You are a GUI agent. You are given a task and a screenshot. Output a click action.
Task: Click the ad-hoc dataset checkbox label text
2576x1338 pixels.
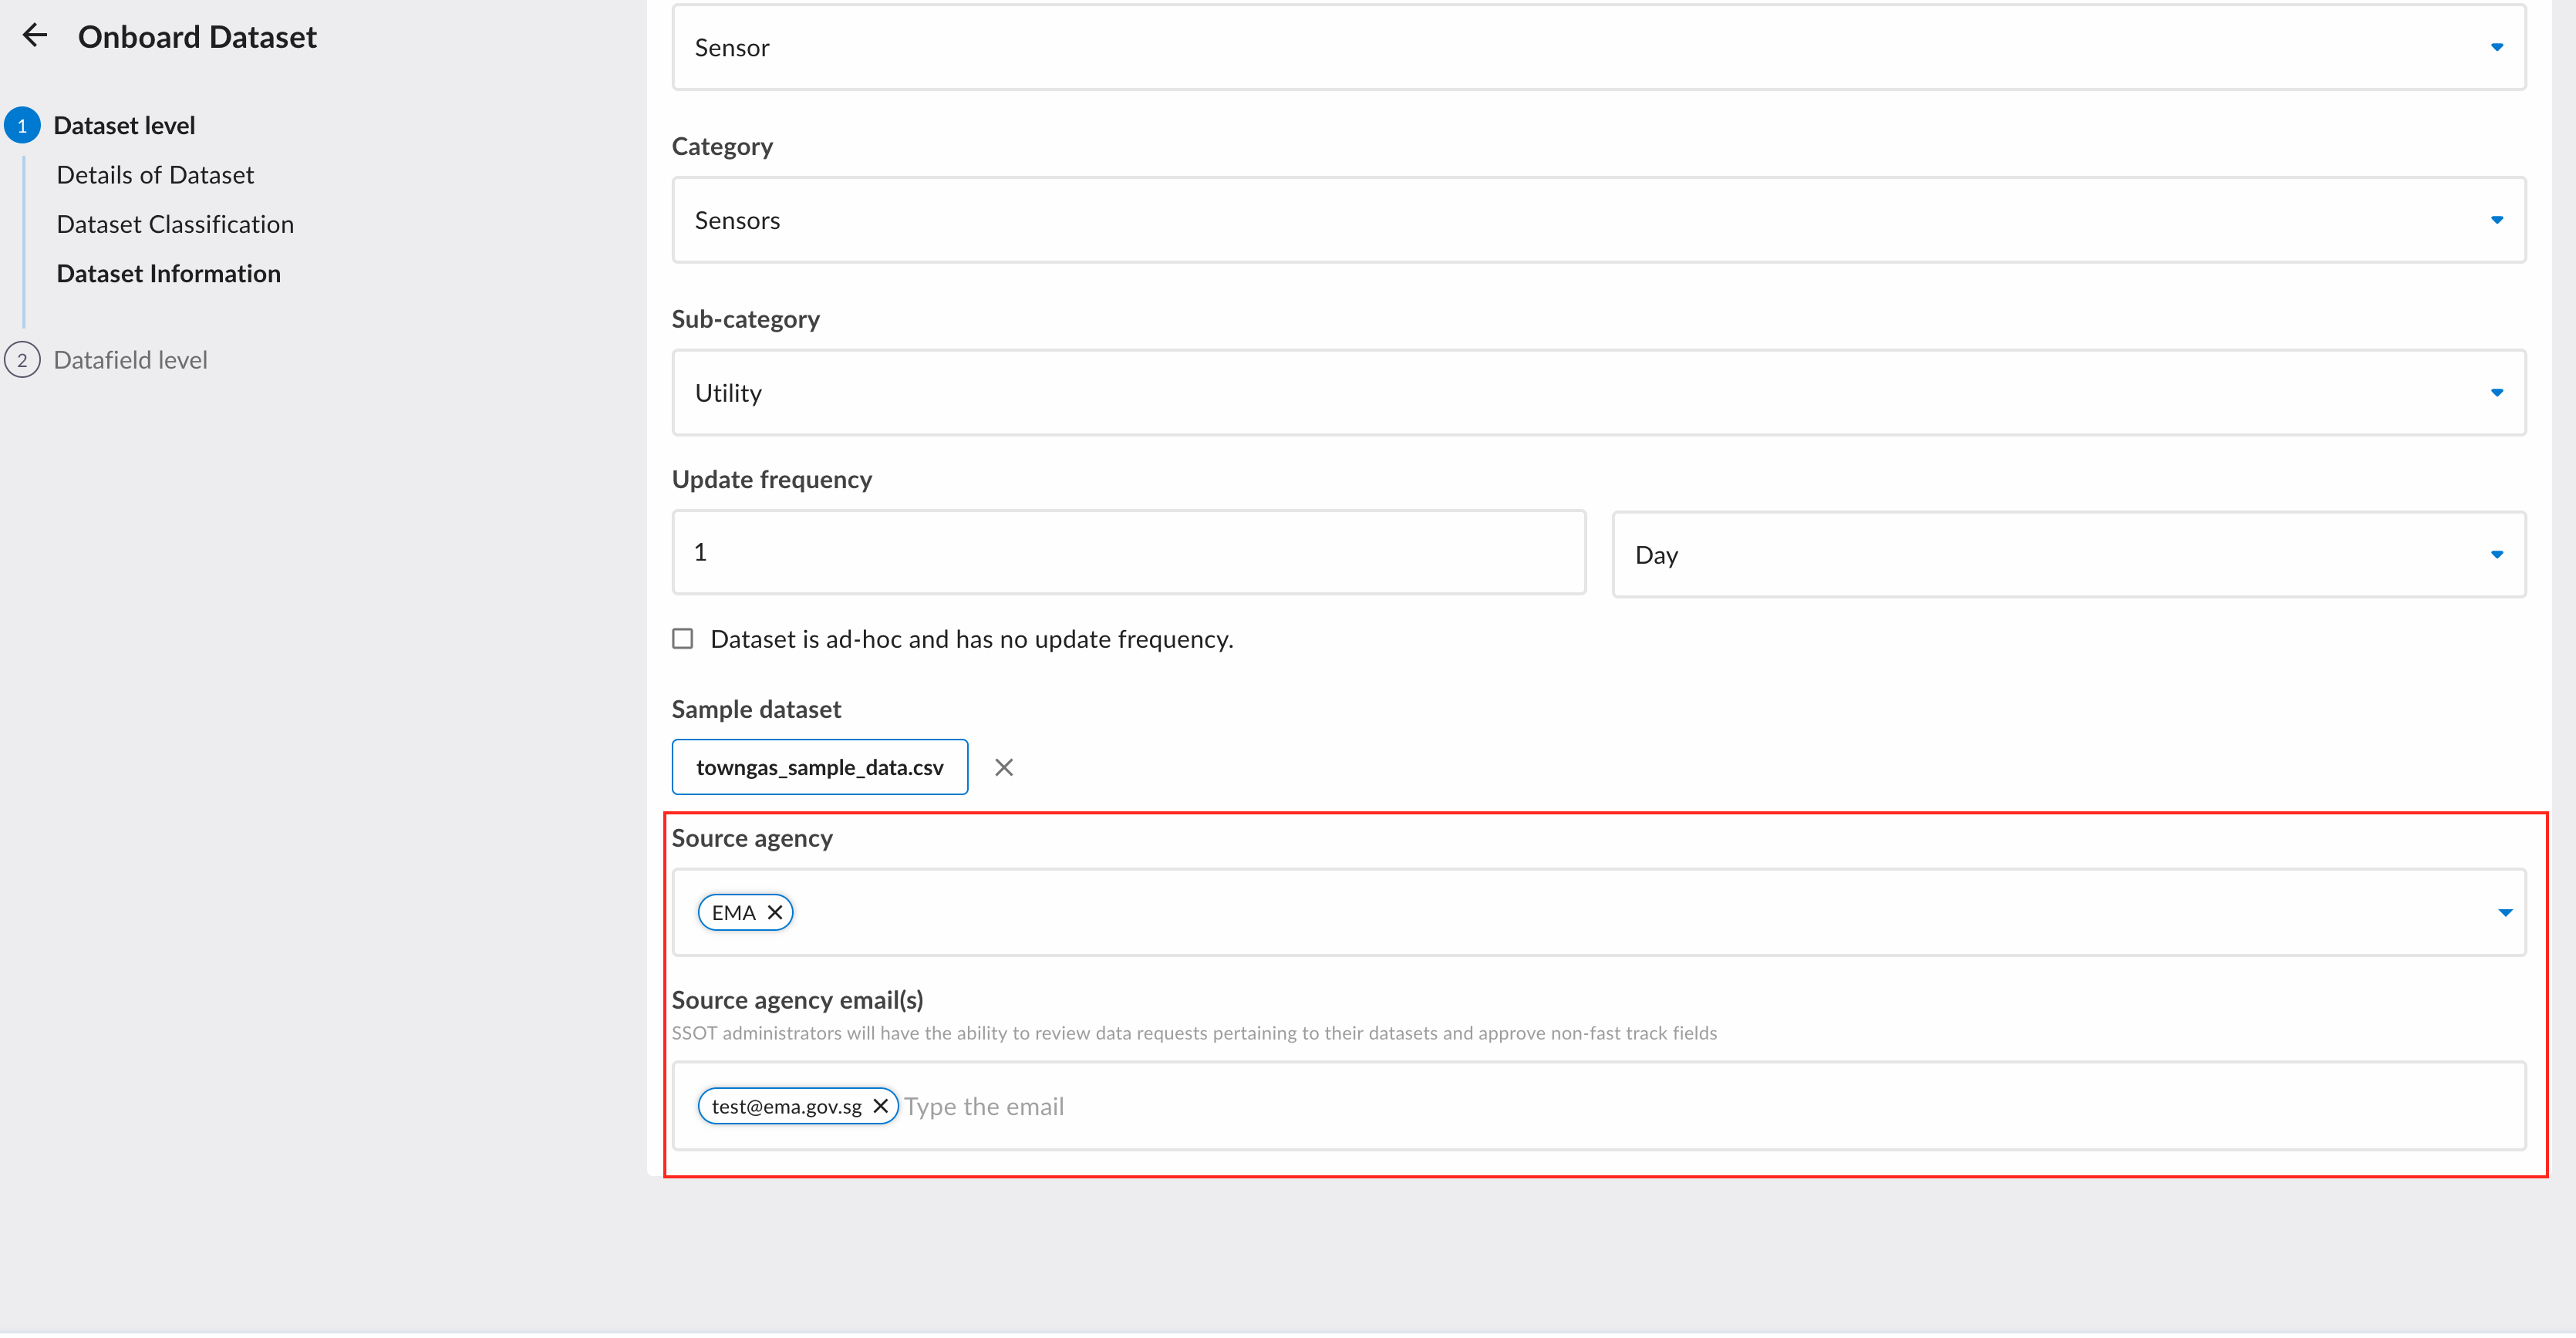pyautogui.click(x=972, y=639)
